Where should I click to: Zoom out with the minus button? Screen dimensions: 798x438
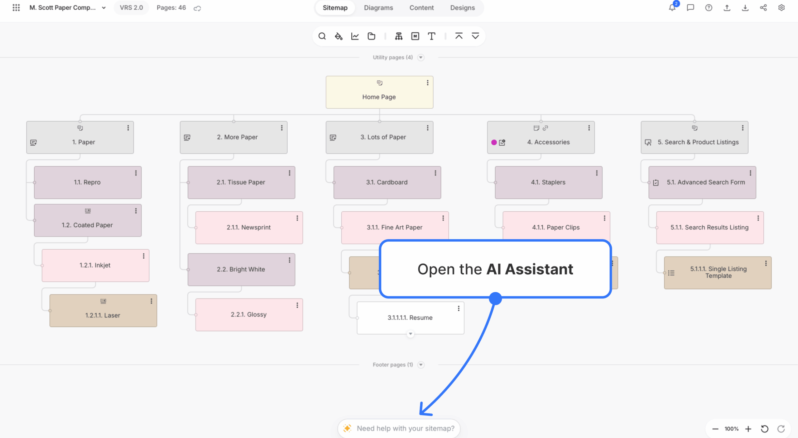[x=715, y=429]
